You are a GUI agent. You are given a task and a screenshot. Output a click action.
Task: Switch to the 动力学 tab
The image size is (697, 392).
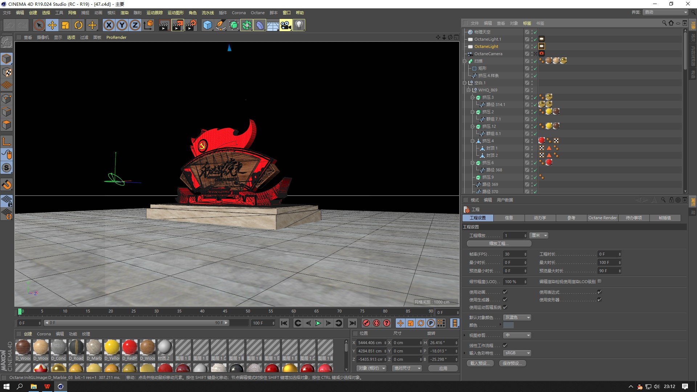[540, 218]
